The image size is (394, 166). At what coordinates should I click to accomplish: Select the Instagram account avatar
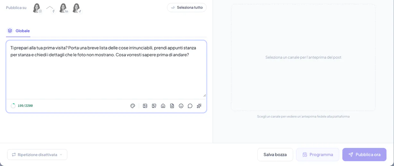(x=37, y=8)
